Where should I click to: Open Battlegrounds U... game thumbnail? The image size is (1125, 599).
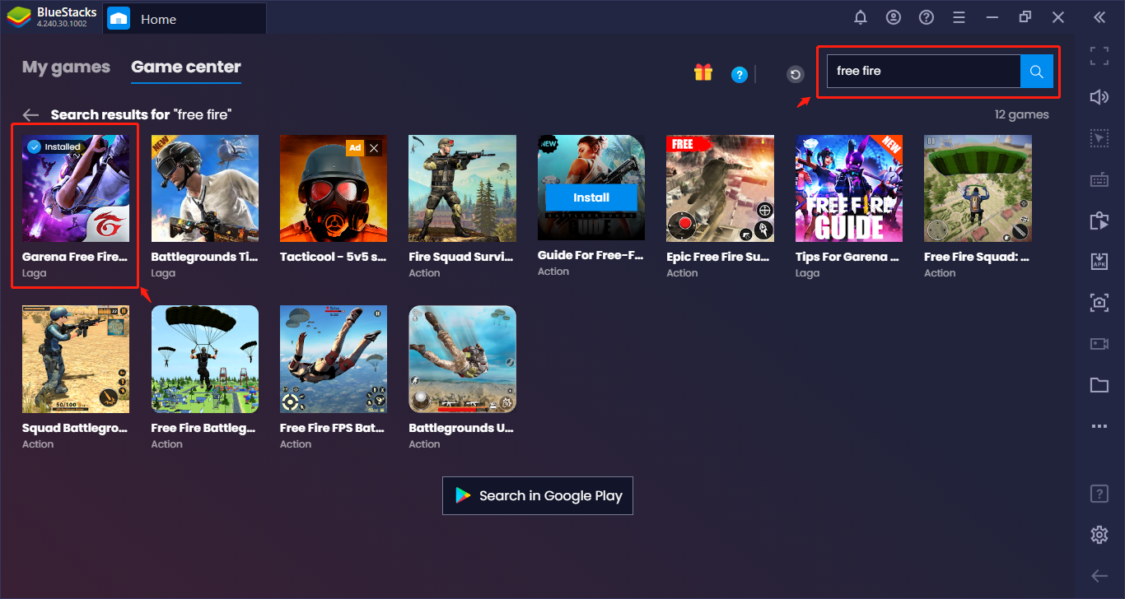(x=463, y=359)
